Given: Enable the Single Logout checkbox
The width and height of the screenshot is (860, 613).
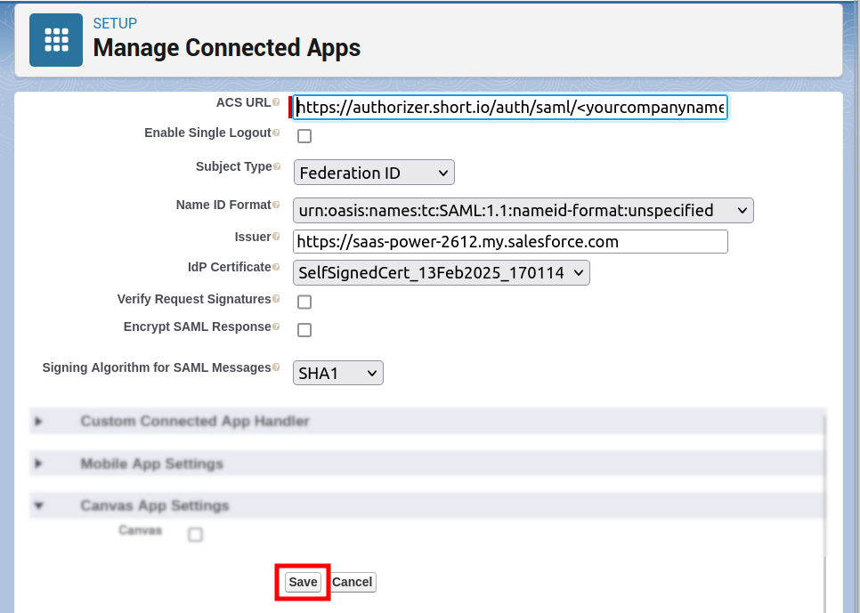Looking at the screenshot, I should click(x=304, y=136).
